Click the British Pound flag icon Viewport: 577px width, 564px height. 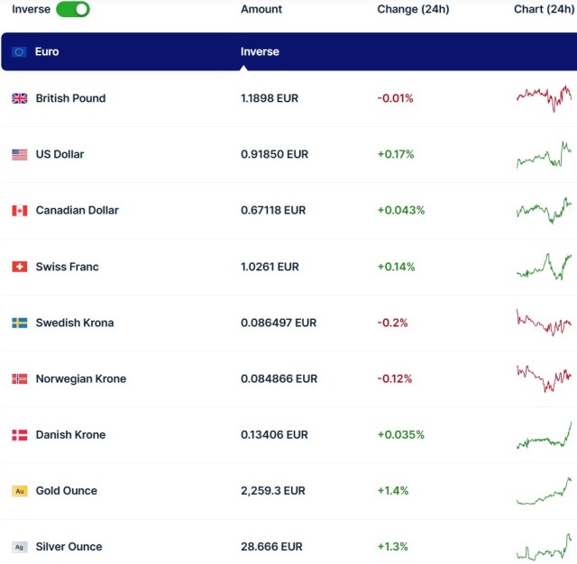pyautogui.click(x=19, y=98)
